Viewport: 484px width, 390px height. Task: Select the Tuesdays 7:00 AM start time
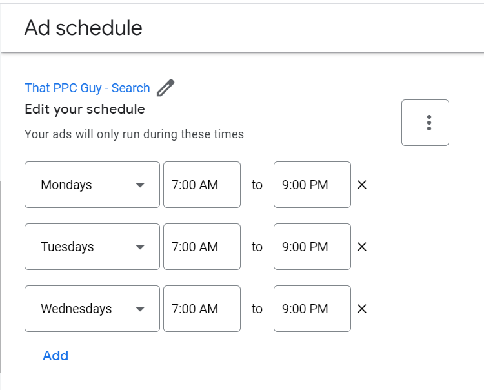[201, 247]
